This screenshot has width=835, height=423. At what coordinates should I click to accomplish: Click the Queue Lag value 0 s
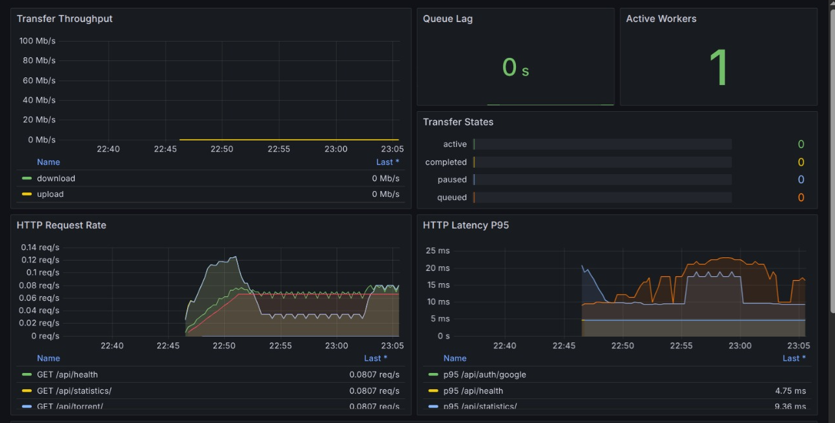(x=515, y=68)
